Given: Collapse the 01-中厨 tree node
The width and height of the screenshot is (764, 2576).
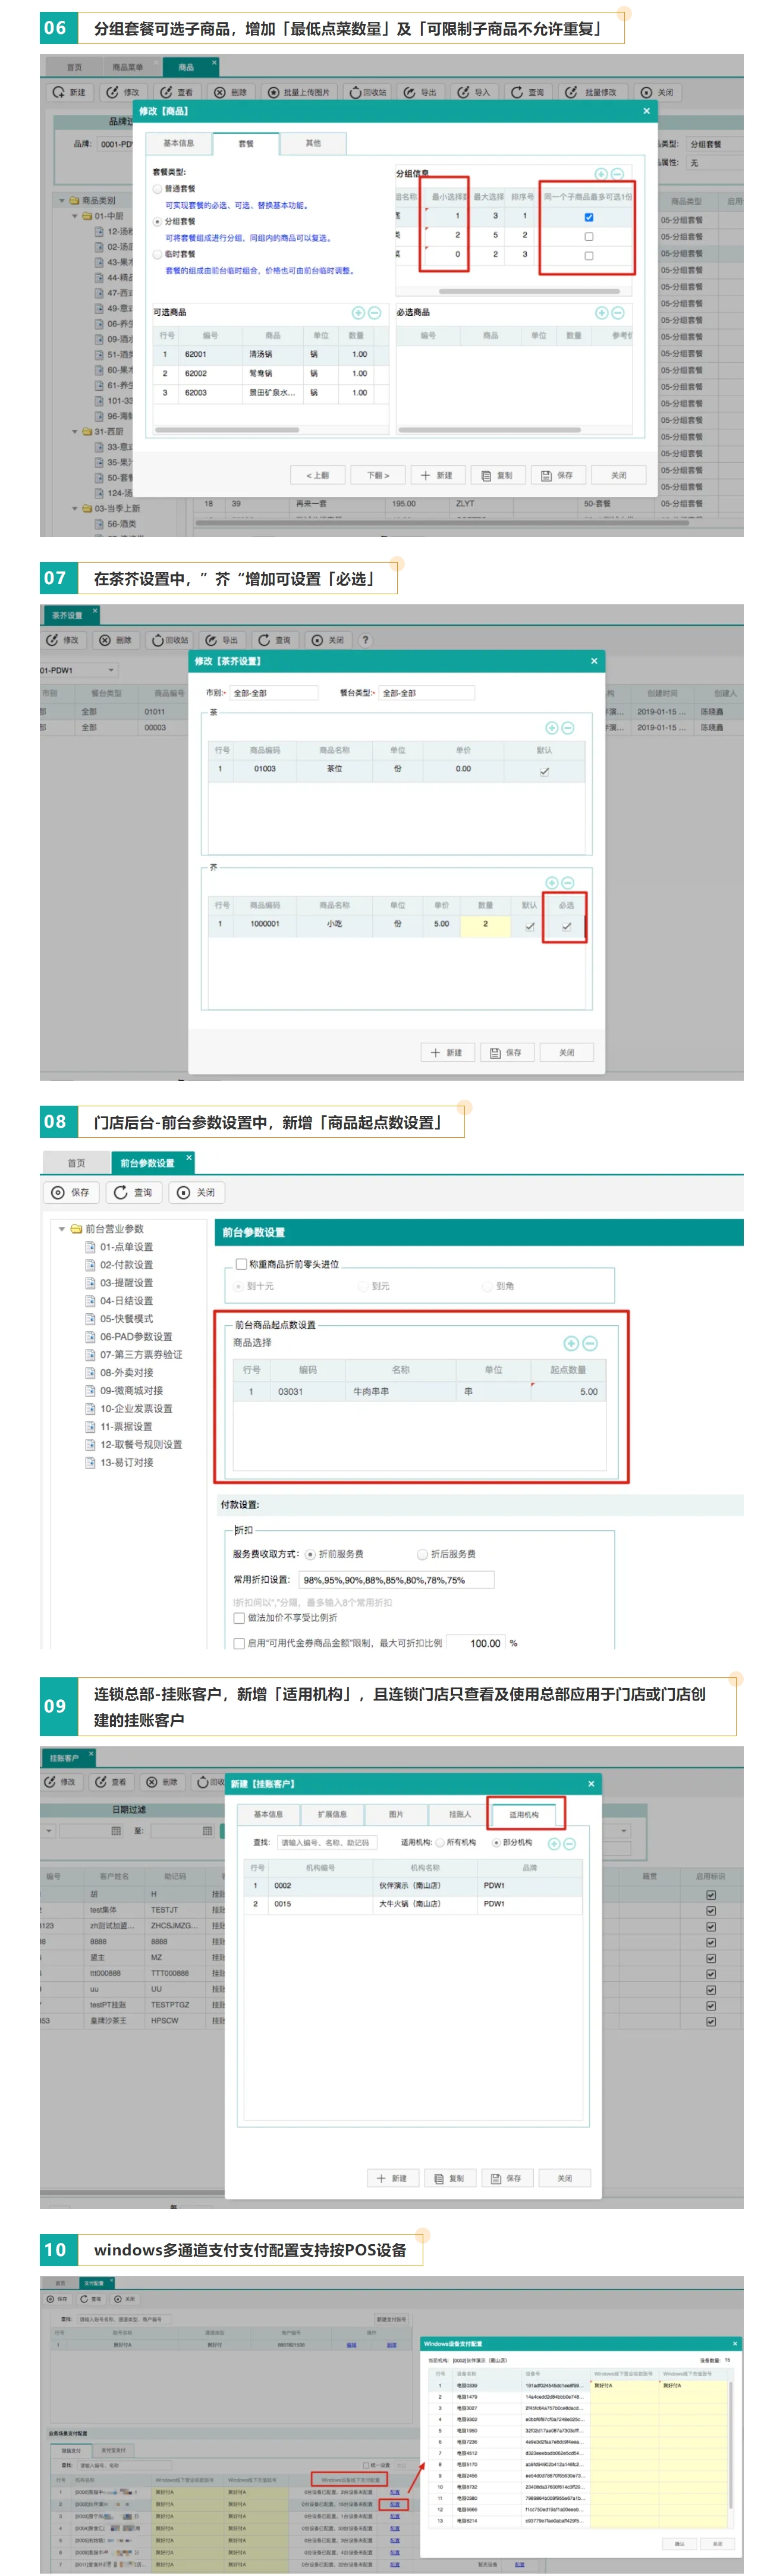Looking at the screenshot, I should click(x=74, y=216).
